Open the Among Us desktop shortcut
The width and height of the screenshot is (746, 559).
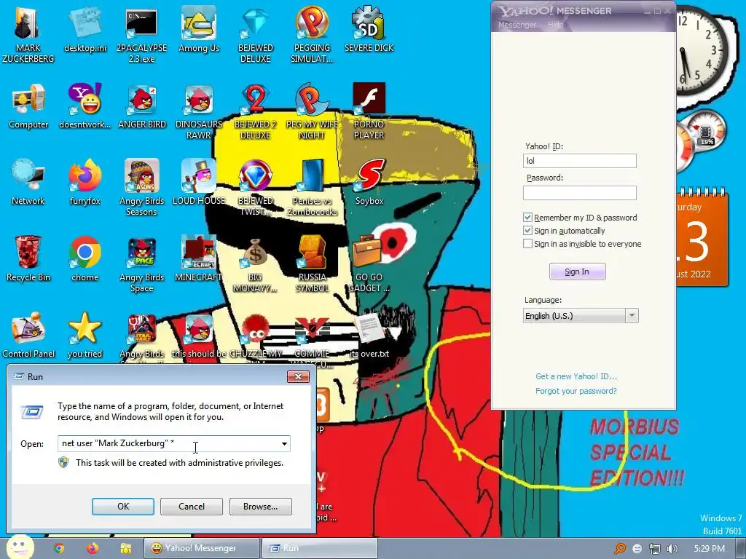199,31
